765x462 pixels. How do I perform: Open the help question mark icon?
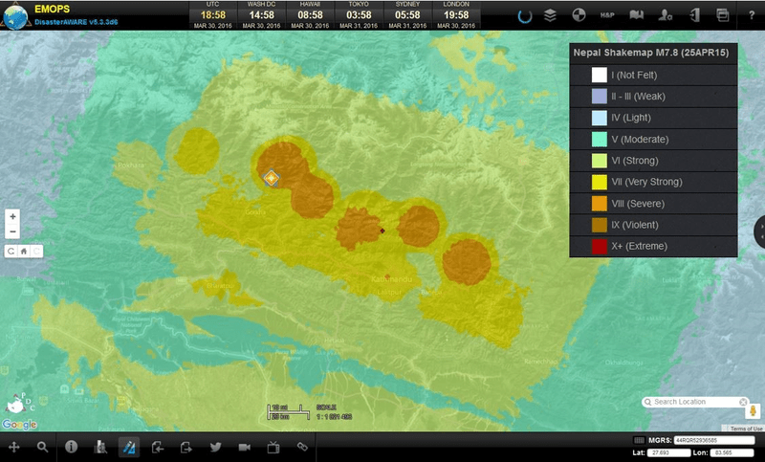pos(751,15)
